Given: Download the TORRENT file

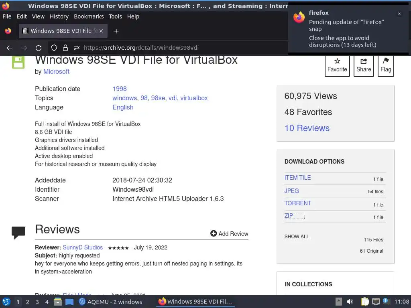Looking at the screenshot, I should pos(298,203).
